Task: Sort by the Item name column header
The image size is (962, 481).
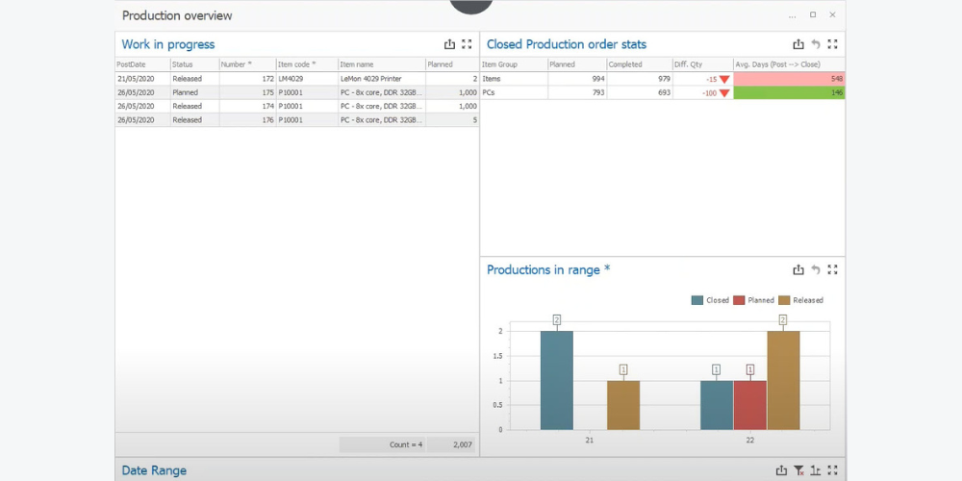Action: coord(382,64)
